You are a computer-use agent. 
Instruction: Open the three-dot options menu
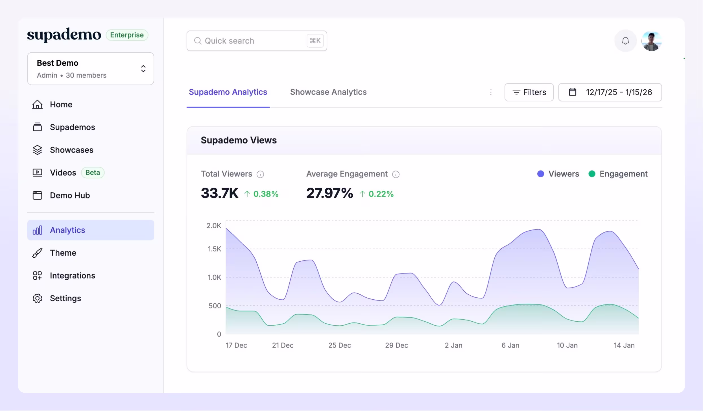point(491,92)
